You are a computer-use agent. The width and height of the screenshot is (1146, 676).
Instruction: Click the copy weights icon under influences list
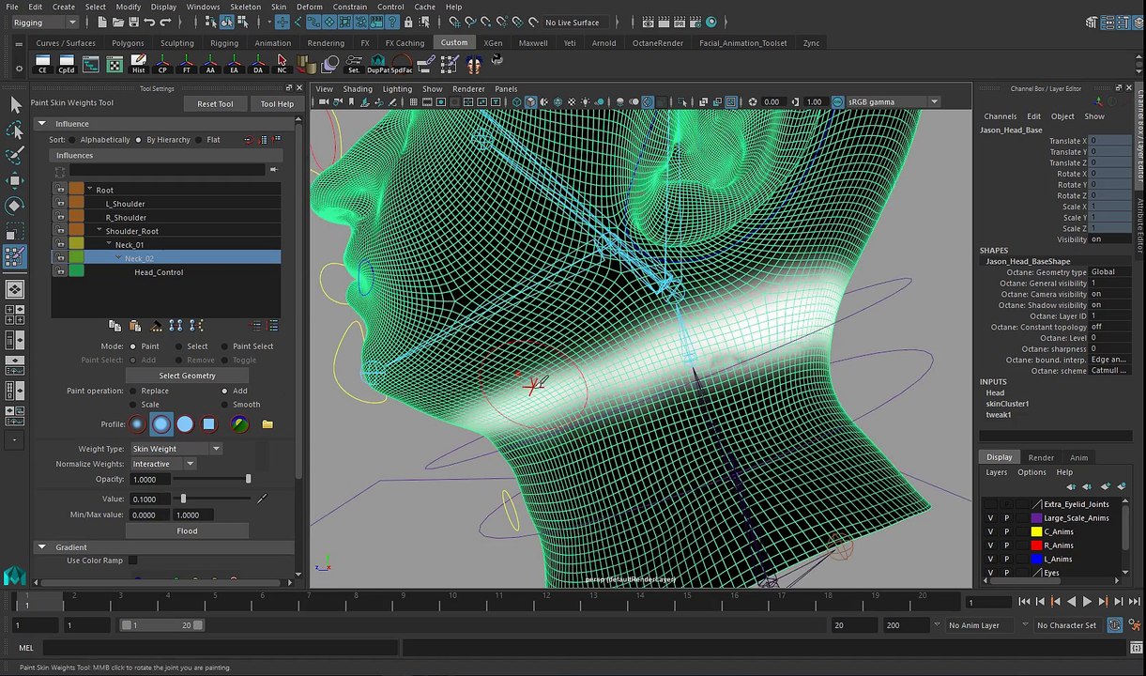(x=115, y=326)
